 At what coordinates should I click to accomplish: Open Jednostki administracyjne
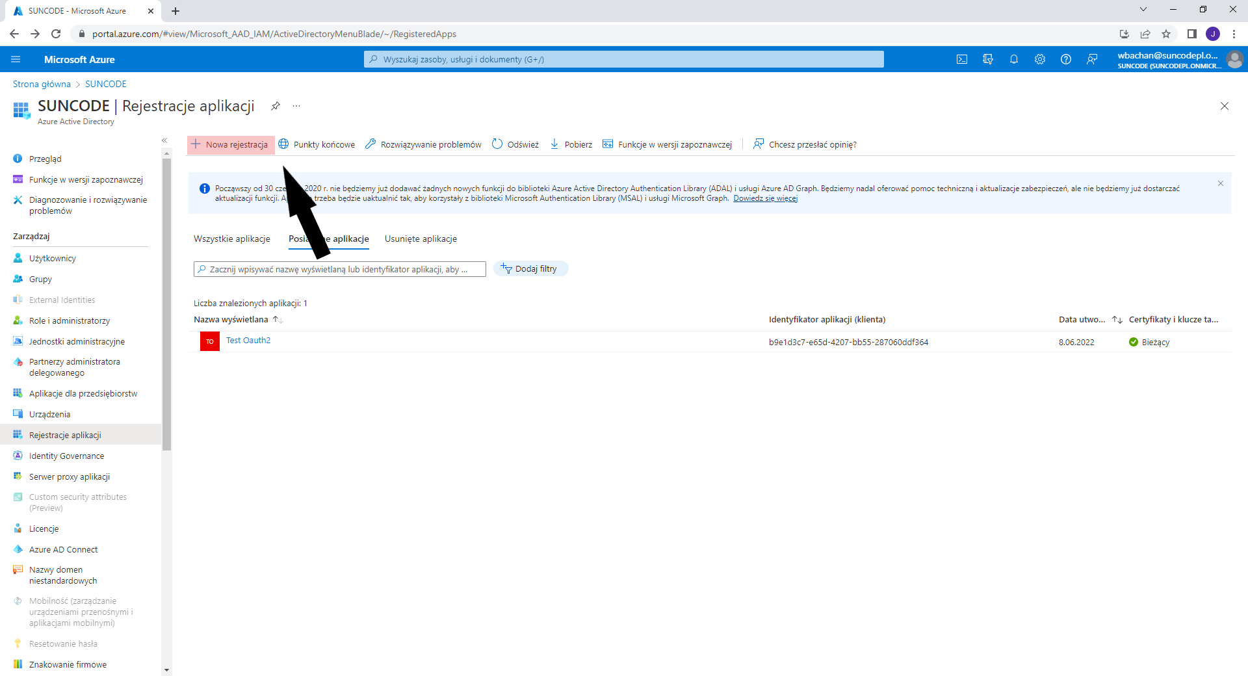(77, 341)
